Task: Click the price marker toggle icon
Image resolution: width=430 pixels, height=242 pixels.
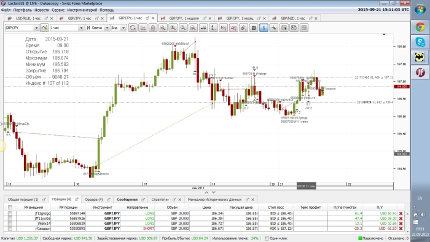Action: [x=264, y=28]
